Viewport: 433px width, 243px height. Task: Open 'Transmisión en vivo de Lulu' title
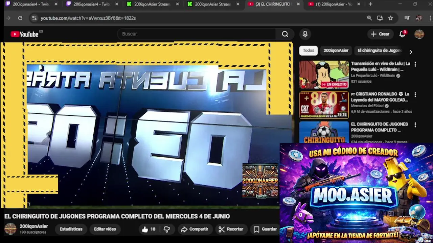(380, 66)
